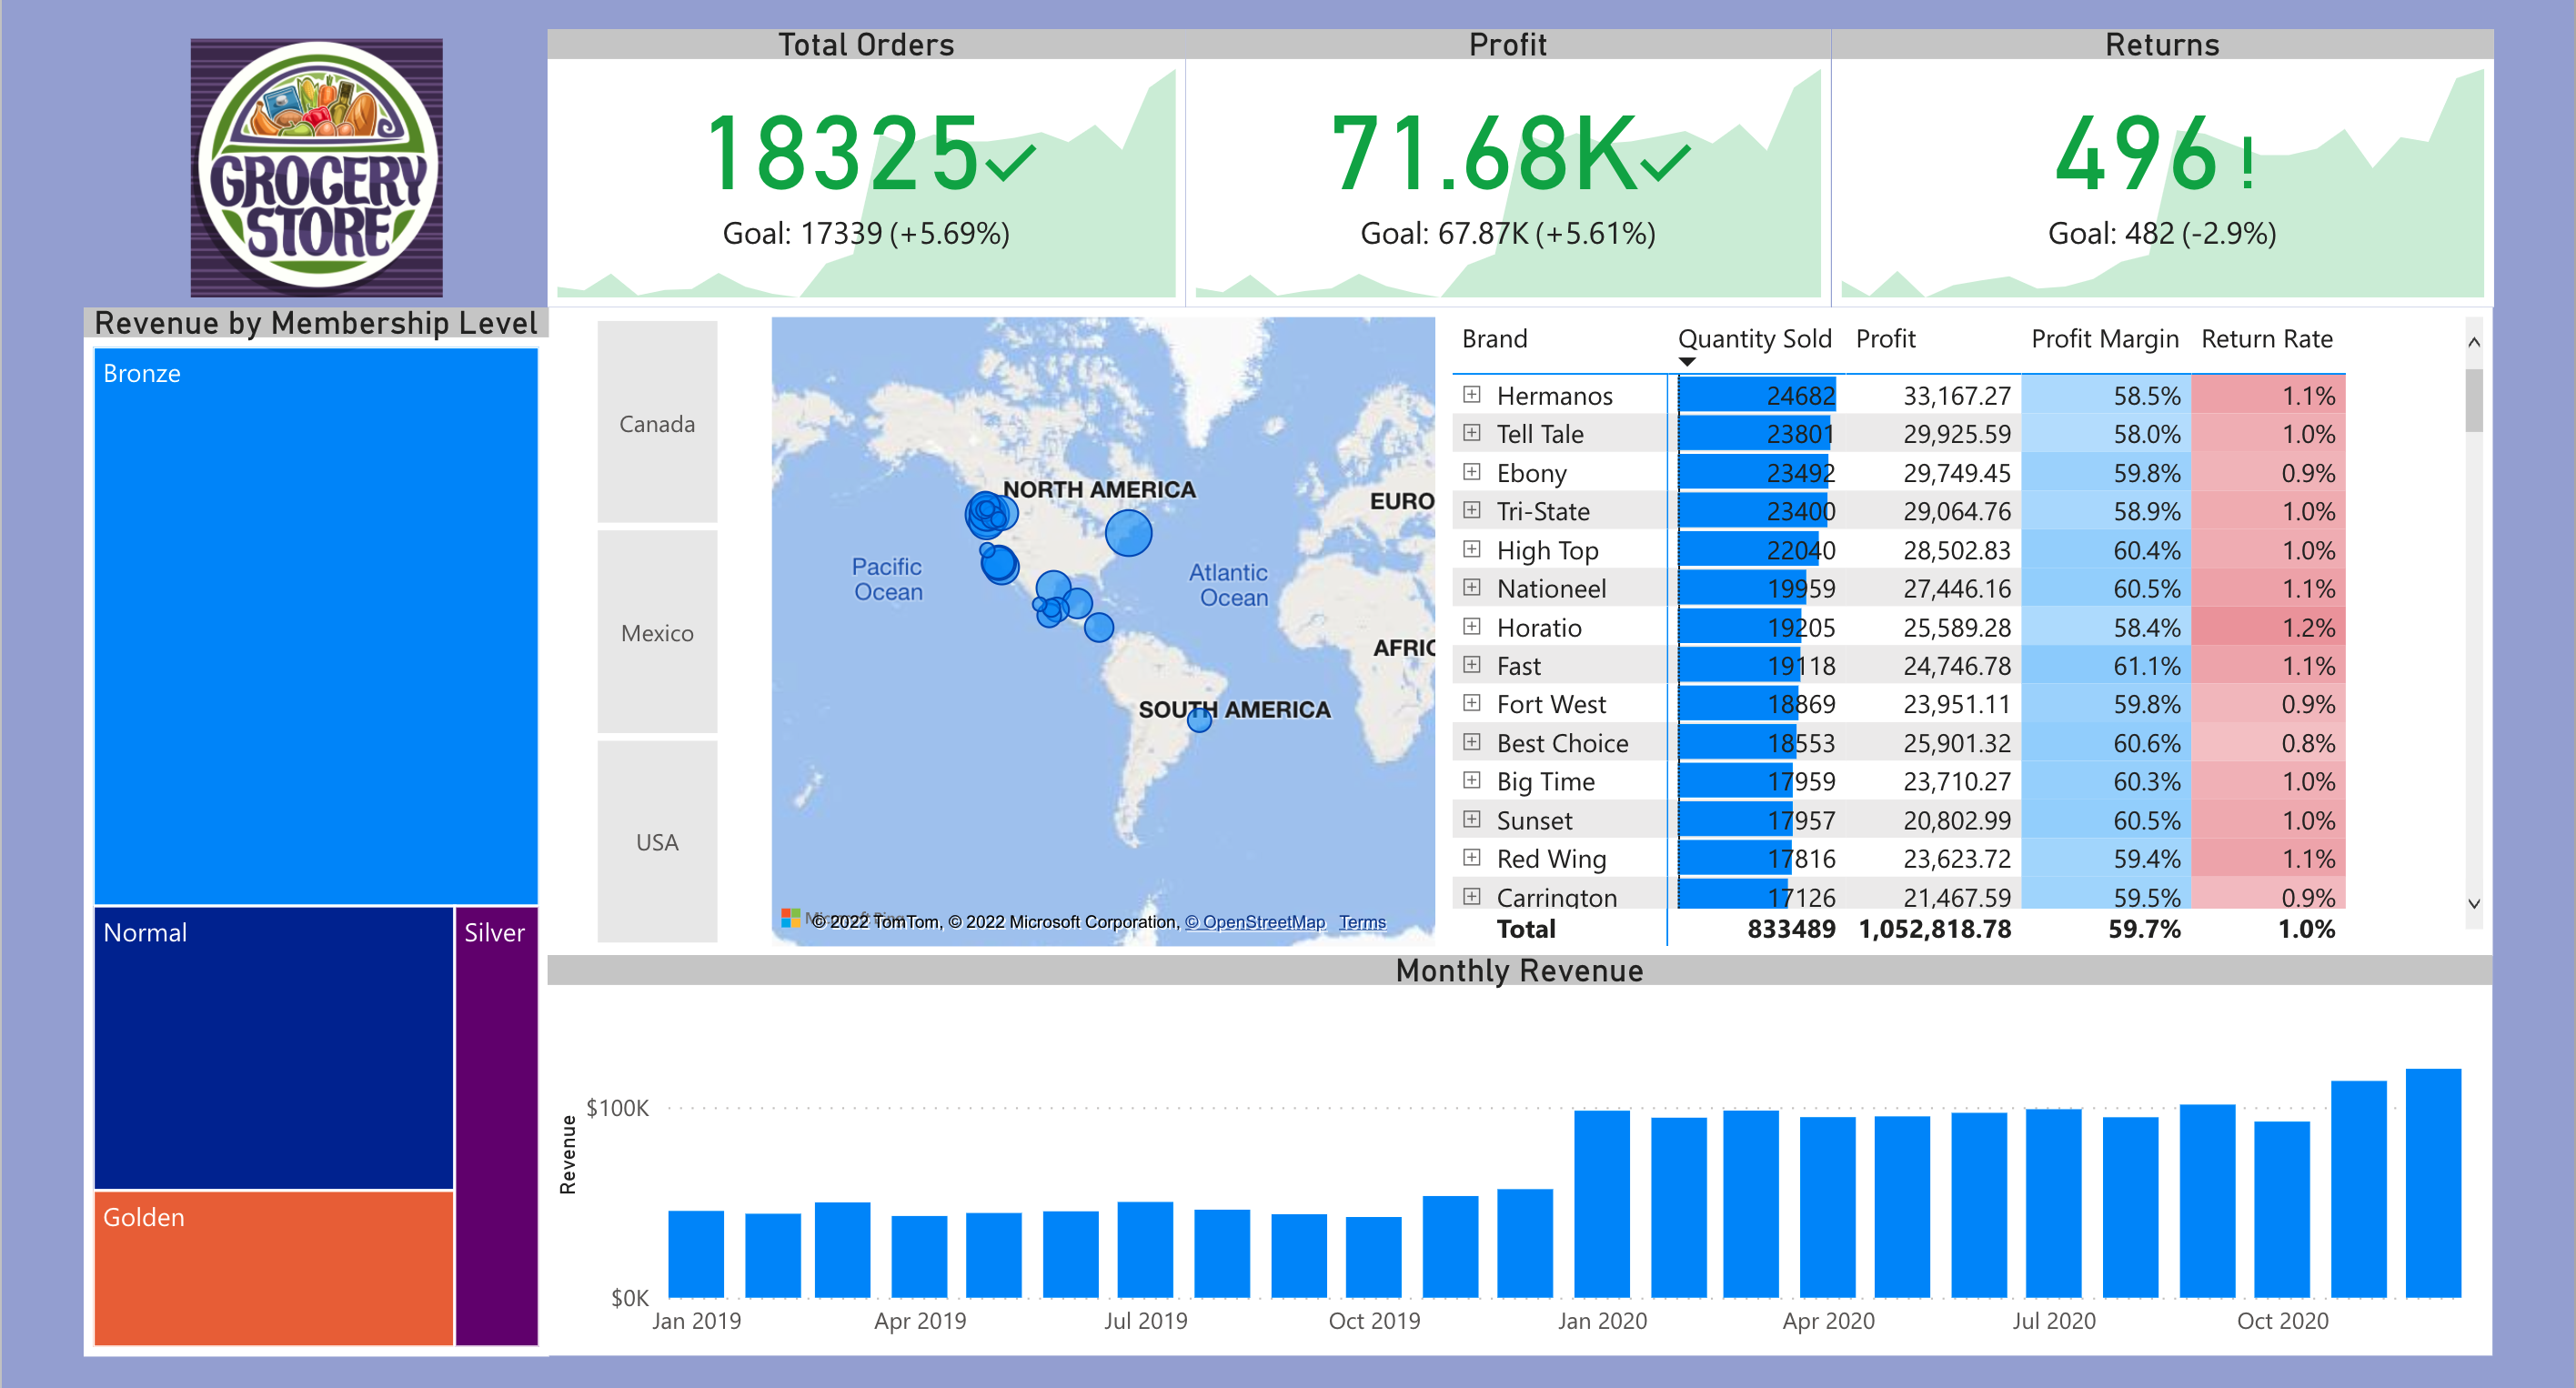This screenshot has width=2576, height=1388.
Task: Expand the Fort West brand row
Action: [1471, 703]
